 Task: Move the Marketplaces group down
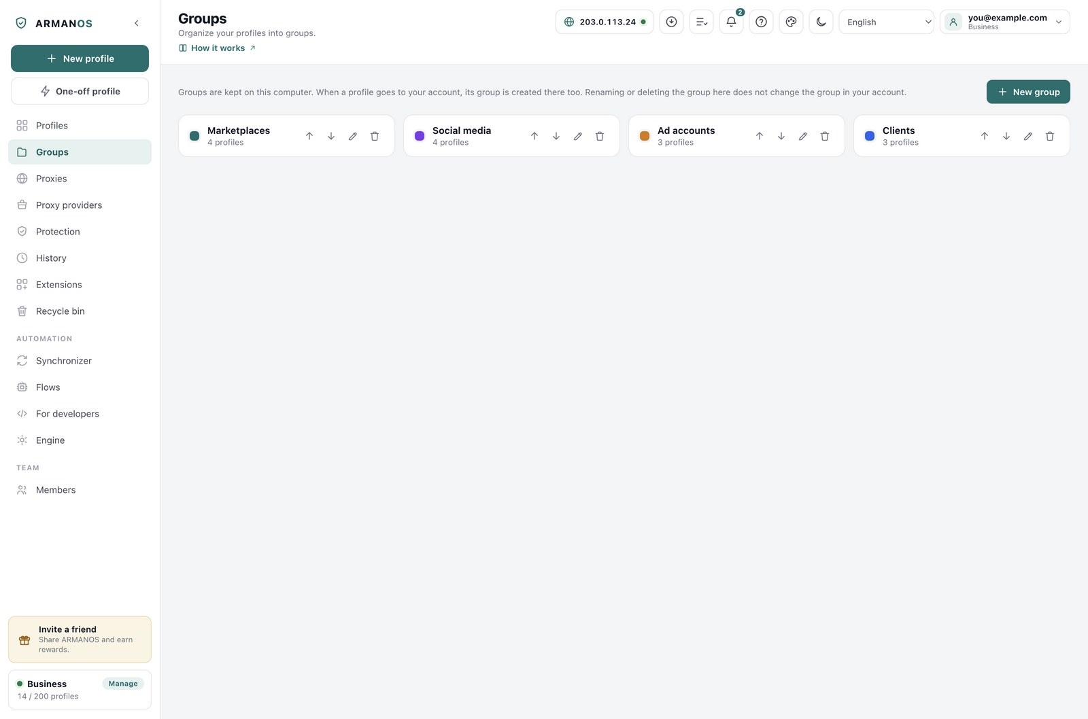click(x=331, y=136)
